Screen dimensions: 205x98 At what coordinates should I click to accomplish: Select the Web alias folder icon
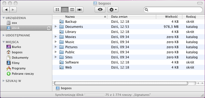[x=61, y=67]
